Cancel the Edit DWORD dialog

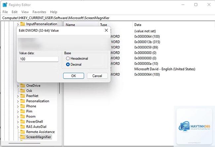pos(97,76)
